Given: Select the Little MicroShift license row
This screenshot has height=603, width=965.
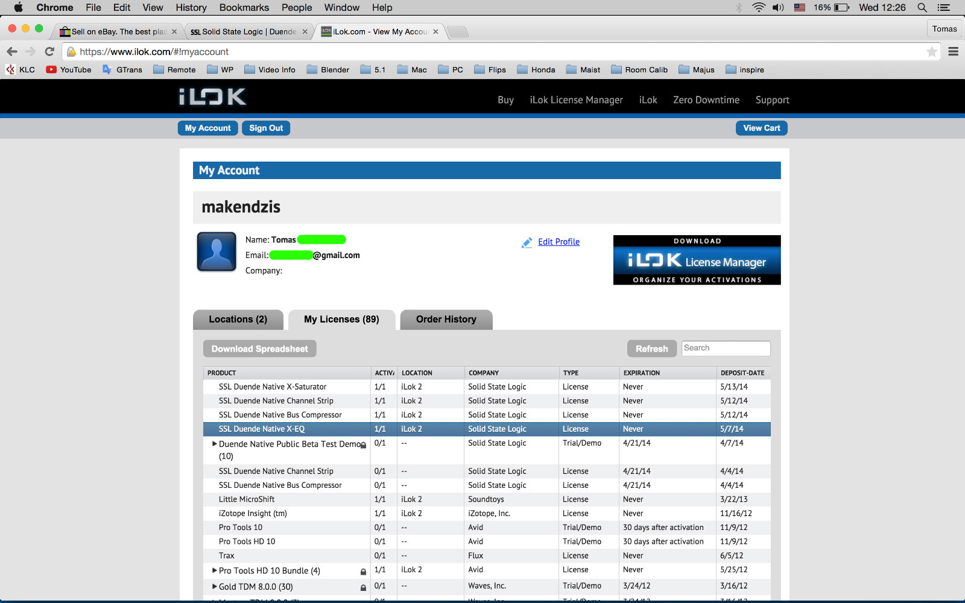Looking at the screenshot, I should [x=487, y=499].
